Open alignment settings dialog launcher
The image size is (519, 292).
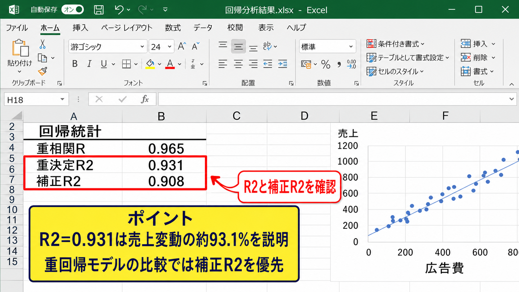(291, 83)
